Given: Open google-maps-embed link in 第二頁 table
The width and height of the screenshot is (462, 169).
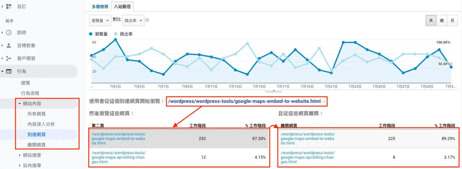Looking at the screenshot, I should [x=119, y=139].
